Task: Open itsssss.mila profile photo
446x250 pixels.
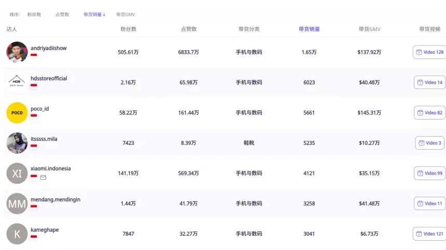Action: [17, 143]
